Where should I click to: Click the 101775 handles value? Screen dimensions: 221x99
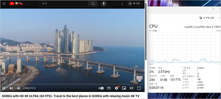point(175,80)
